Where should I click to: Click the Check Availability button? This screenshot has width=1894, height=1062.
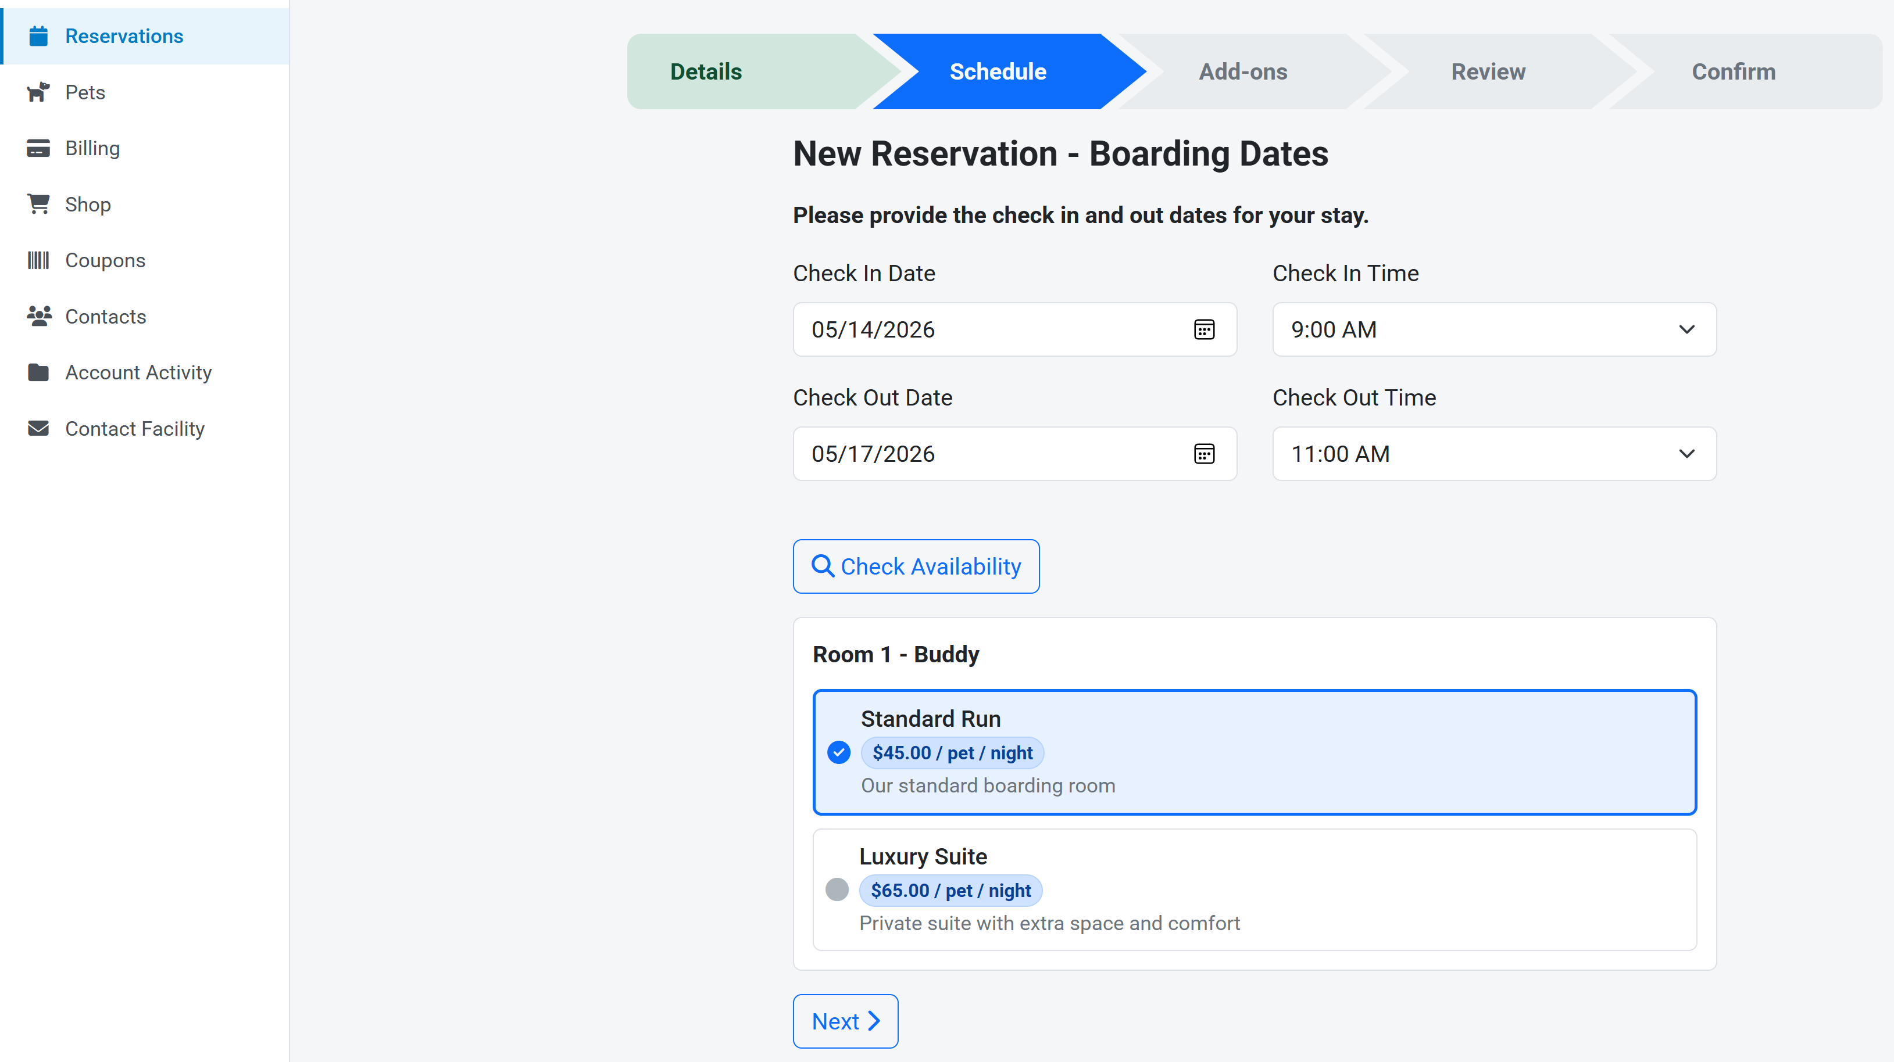pos(916,566)
